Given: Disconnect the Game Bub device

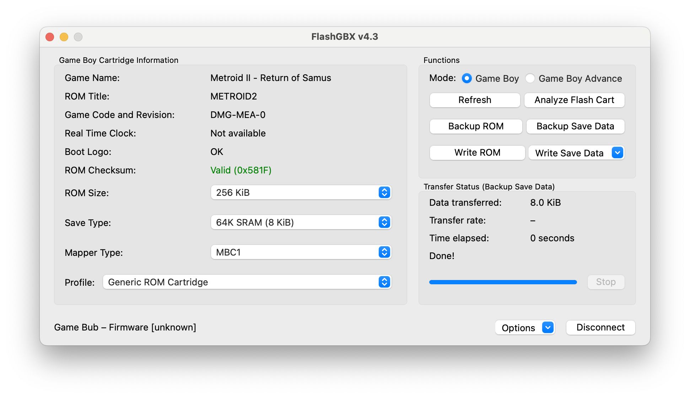Looking at the screenshot, I should coord(600,327).
